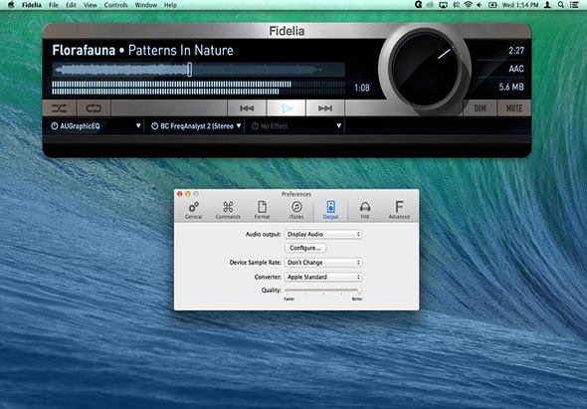Open the Audio output dropdown

tap(323, 234)
